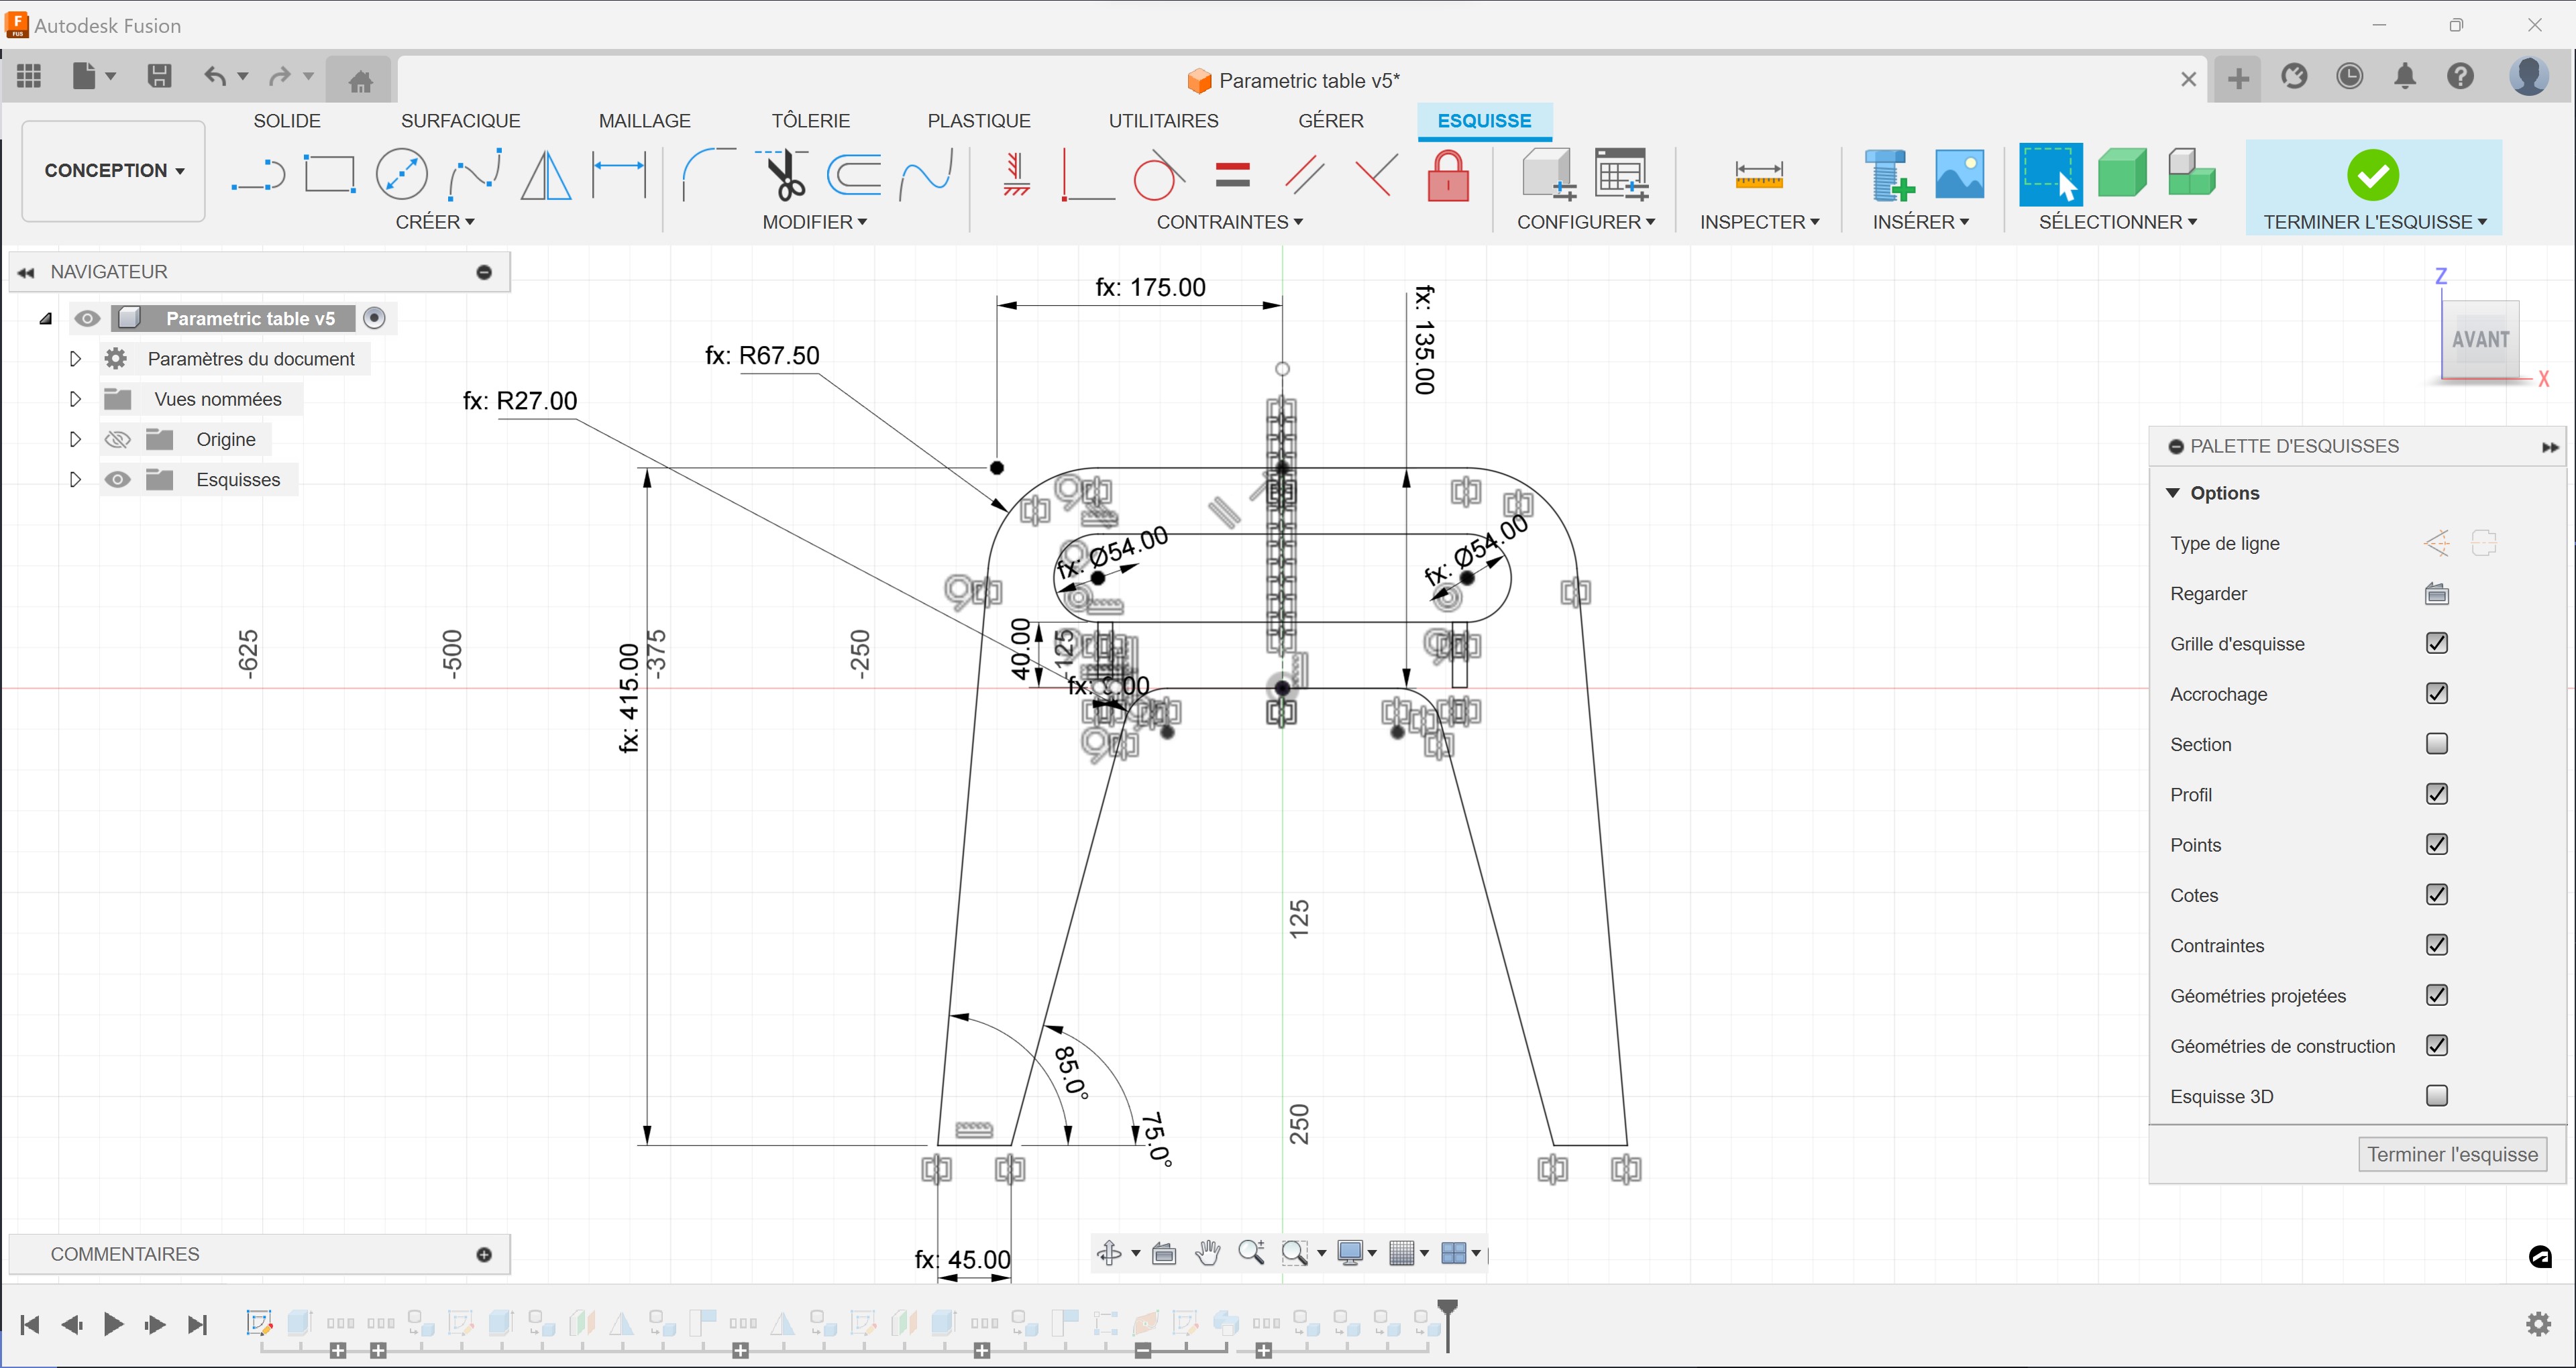Select the Rectangle sketch tool
The width and height of the screenshot is (2576, 1368).
point(329,174)
